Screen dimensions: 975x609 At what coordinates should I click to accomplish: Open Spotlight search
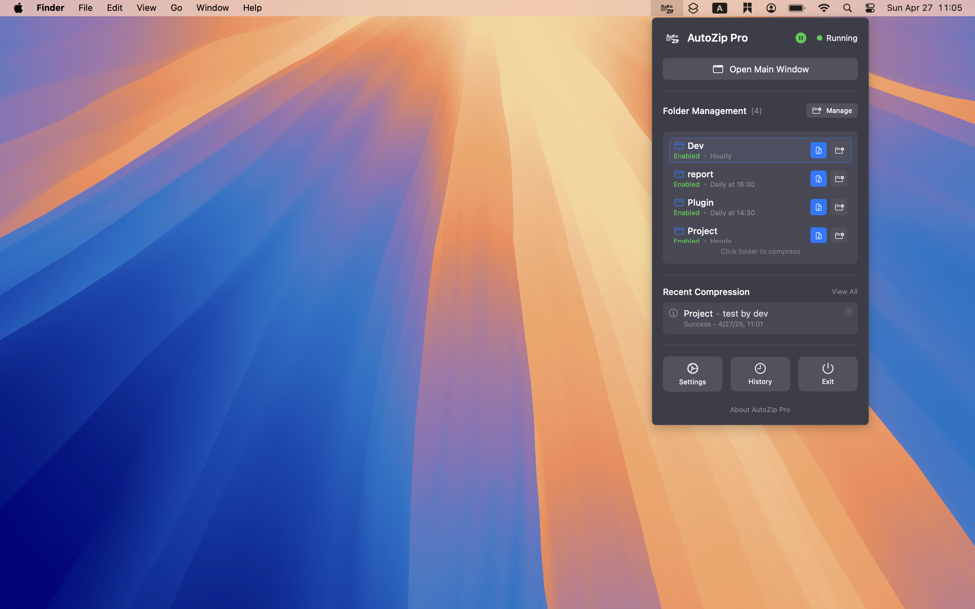847,8
